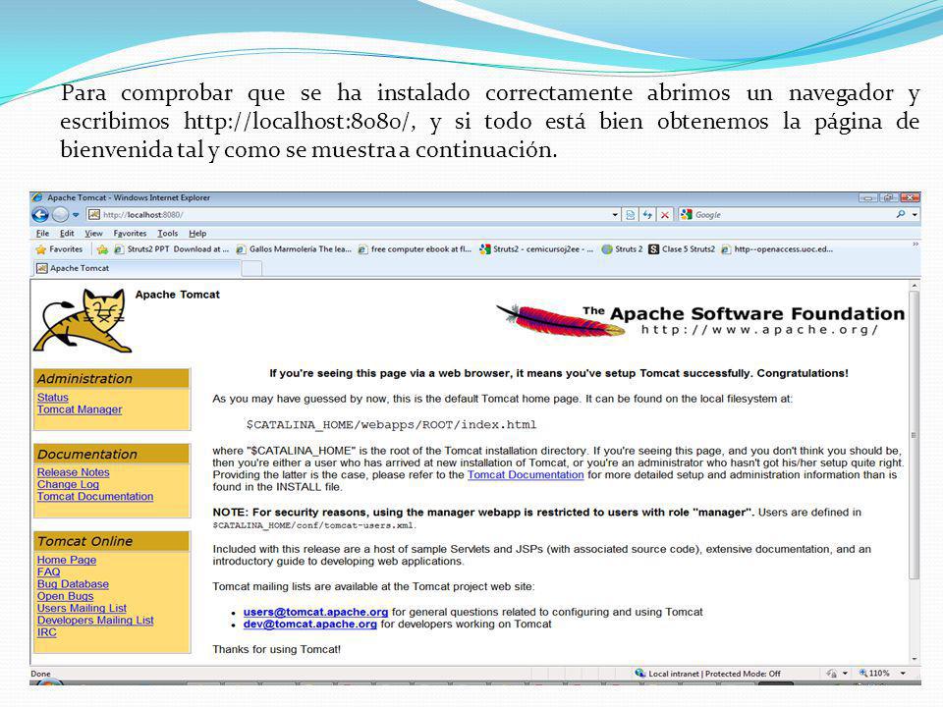The width and height of the screenshot is (943, 707).
Task: Click the Add to Favorites Bar icon
Action: (x=102, y=248)
